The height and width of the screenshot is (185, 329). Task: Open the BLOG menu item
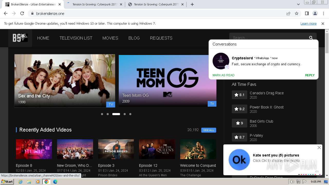pyautogui.click(x=134, y=38)
